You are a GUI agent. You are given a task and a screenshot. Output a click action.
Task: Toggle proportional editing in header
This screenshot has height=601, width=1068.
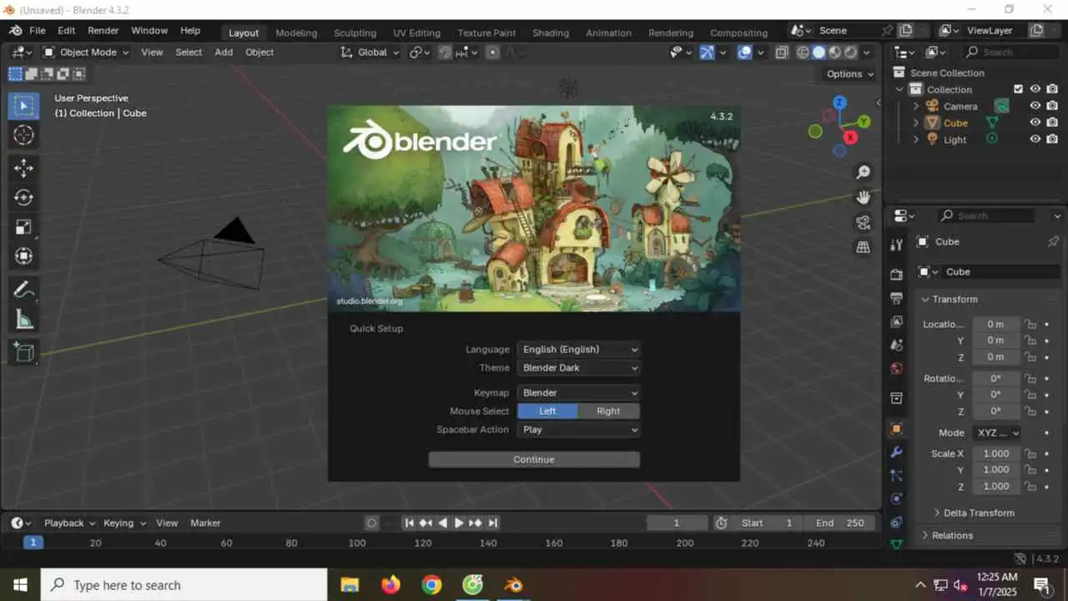click(x=492, y=52)
